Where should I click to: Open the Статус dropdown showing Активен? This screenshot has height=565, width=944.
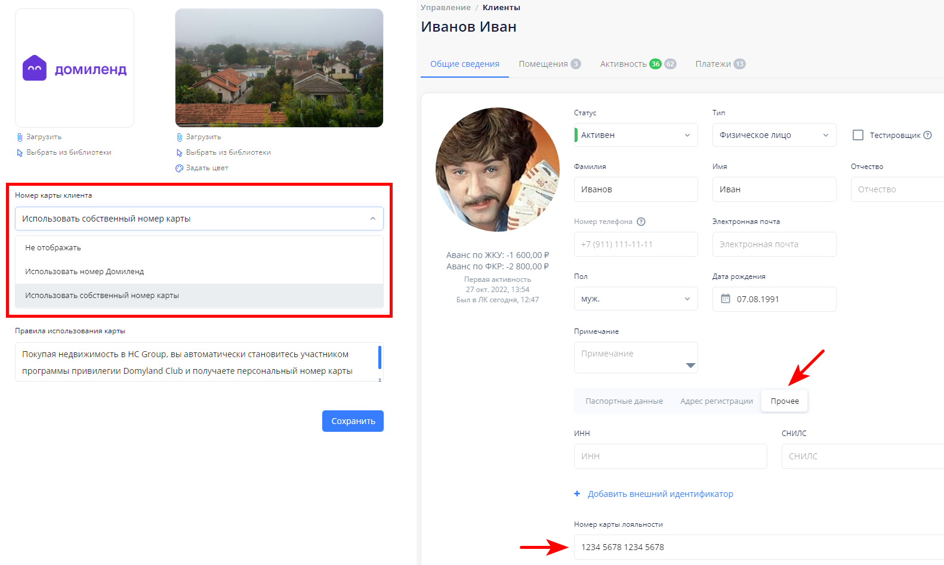coord(635,135)
